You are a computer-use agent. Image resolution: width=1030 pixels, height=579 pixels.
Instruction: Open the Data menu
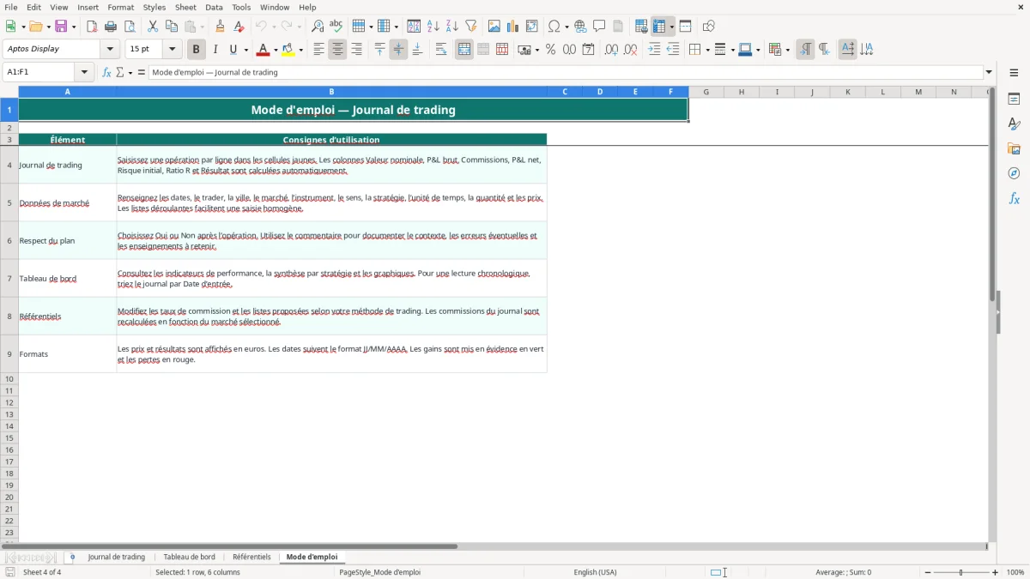(214, 7)
